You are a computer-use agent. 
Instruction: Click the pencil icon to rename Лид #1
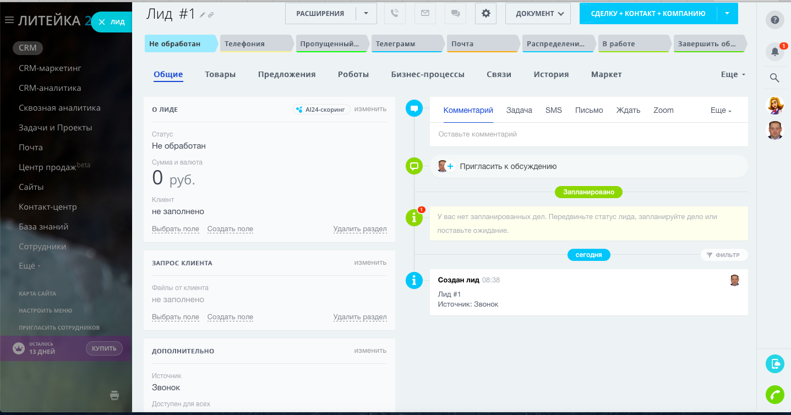click(x=203, y=15)
